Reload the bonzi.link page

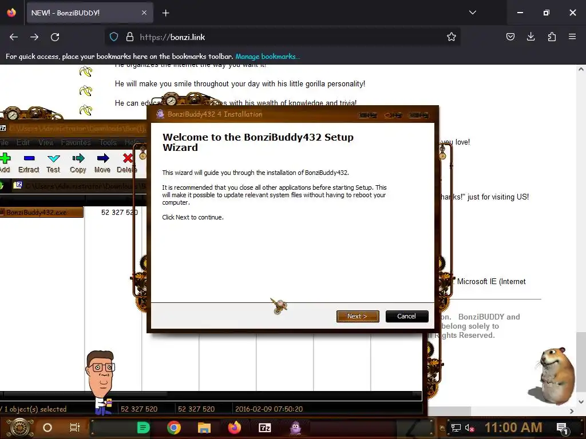(x=55, y=37)
